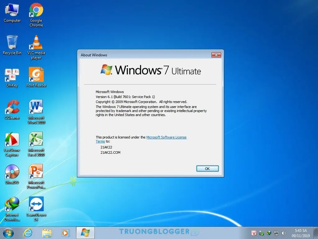Click the 'Microsoft Windows' heading text
The width and height of the screenshot is (318, 239).
[110, 92]
